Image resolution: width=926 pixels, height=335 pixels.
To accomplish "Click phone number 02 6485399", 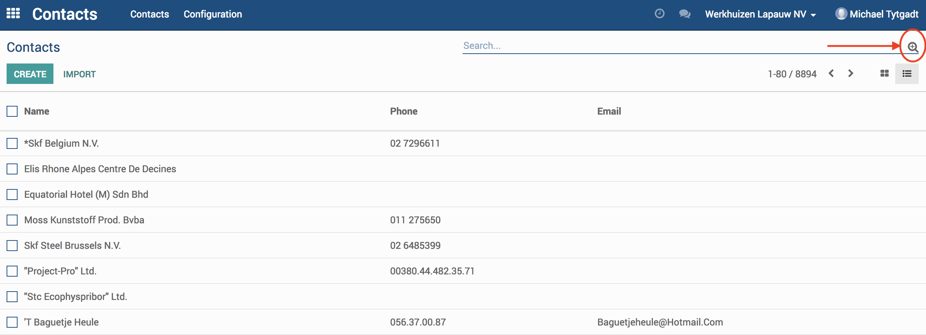I will 415,246.
